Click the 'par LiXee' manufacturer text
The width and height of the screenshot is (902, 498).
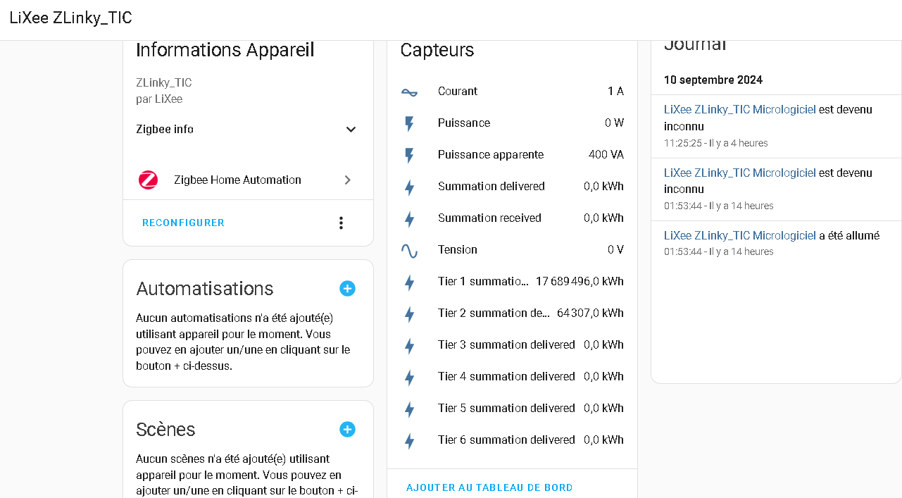coord(159,99)
